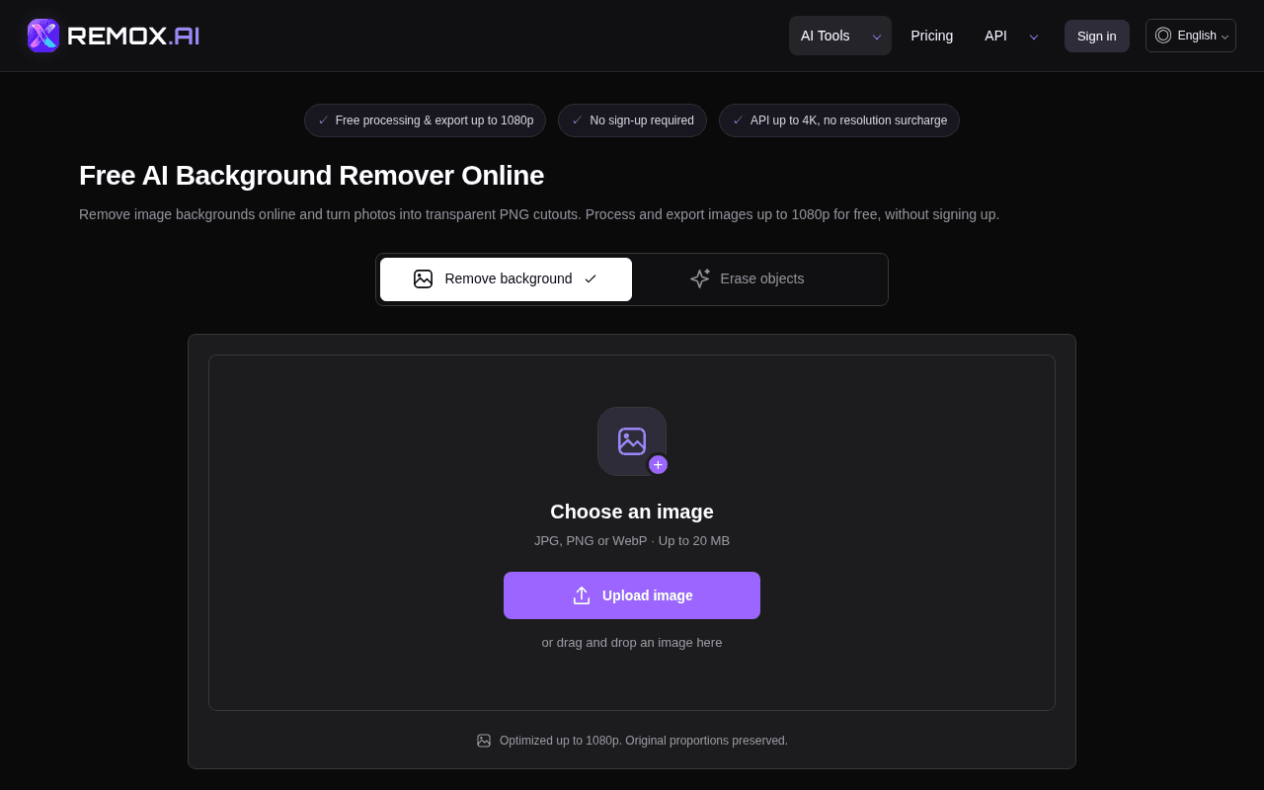Click the 'Free AI Background Remover Online' heading
Viewport: 1264px width, 790px height.
point(311,176)
